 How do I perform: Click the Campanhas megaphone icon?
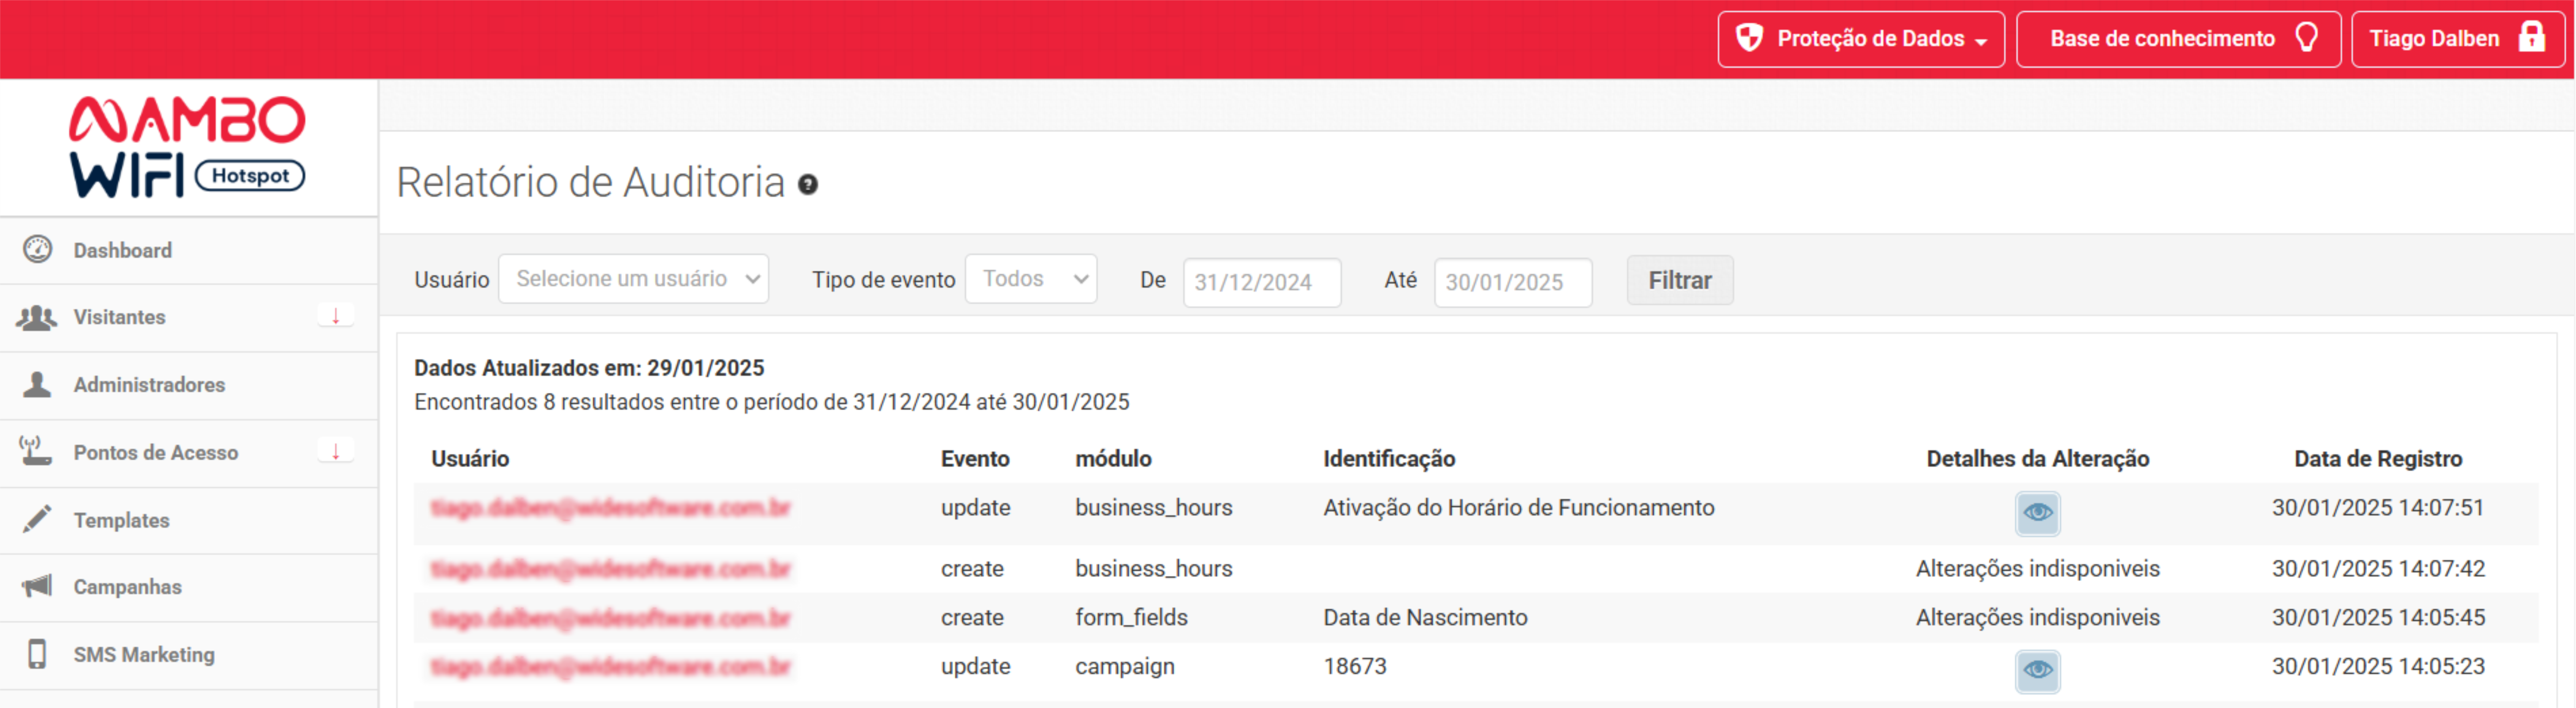(x=37, y=586)
